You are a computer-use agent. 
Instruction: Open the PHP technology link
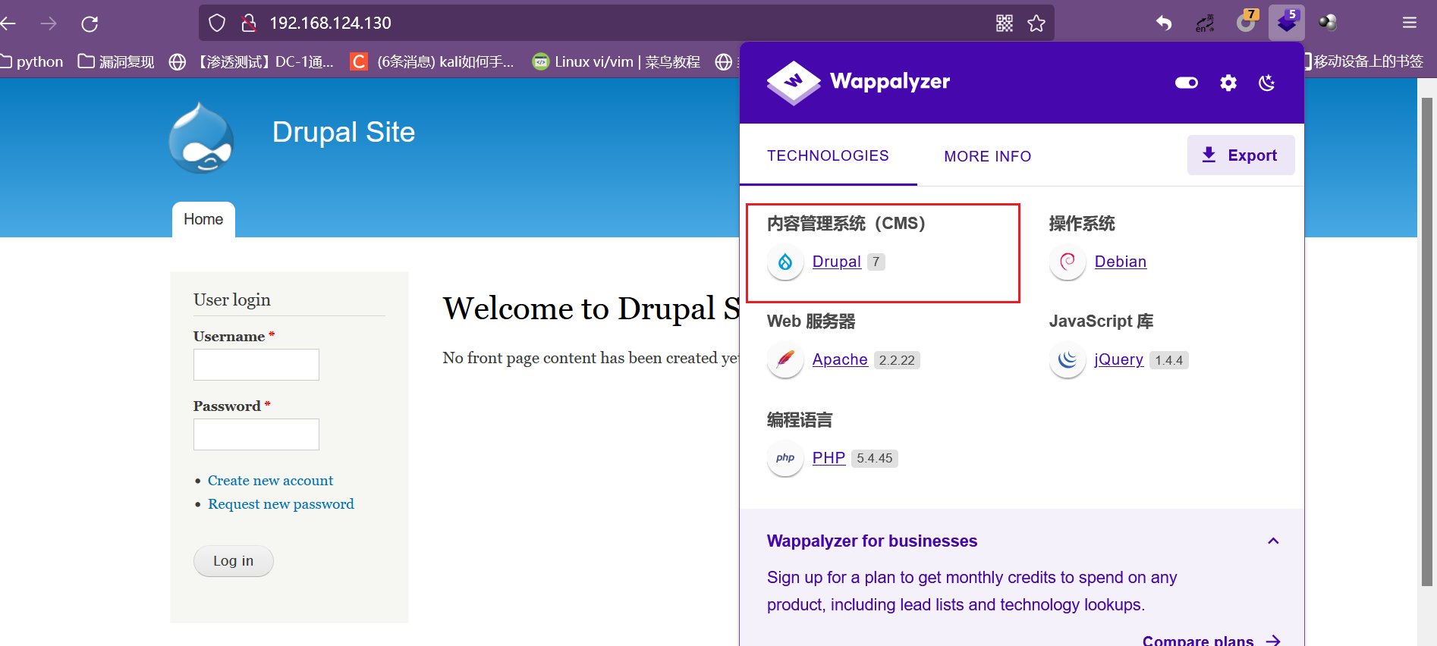829,458
